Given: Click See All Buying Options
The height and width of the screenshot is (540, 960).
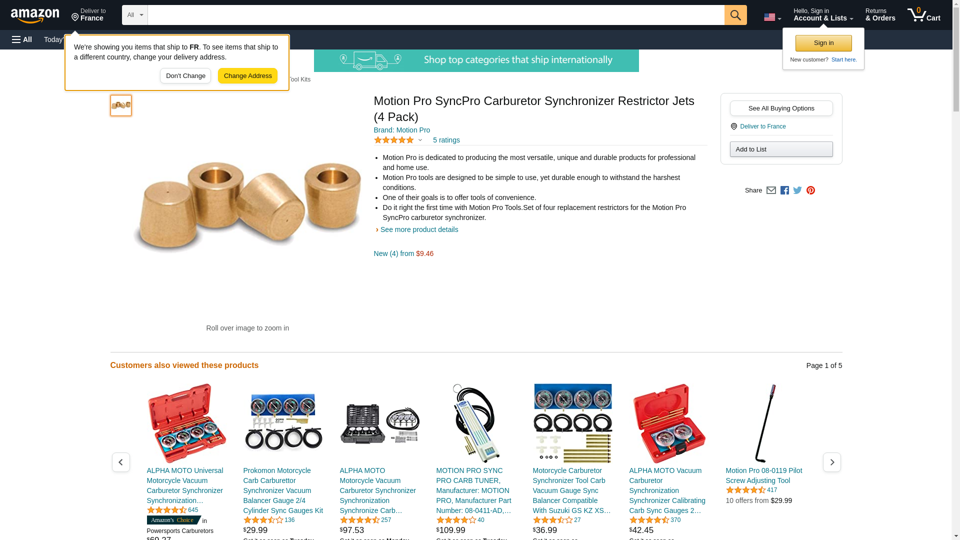Looking at the screenshot, I should (781, 108).
